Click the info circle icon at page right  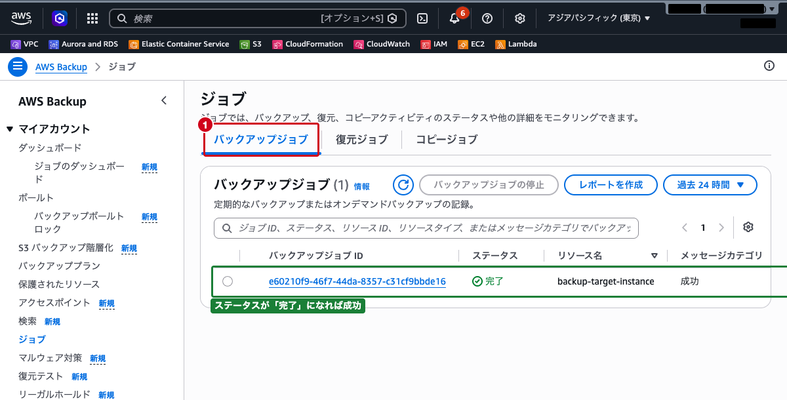[x=769, y=66]
